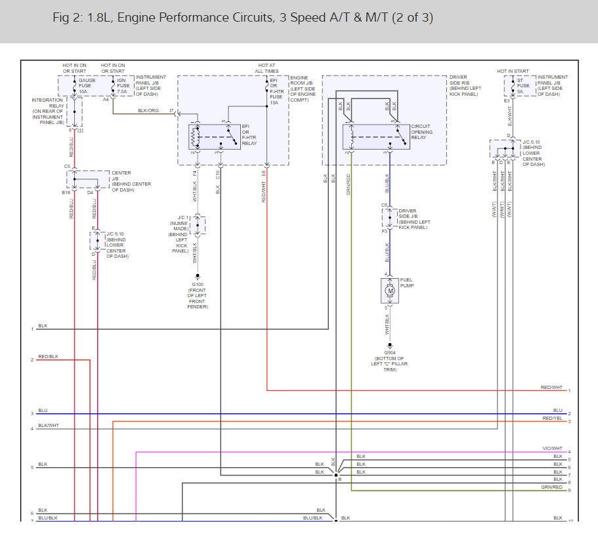
Task: Select the Center J/B connector box
Action: click(87, 178)
